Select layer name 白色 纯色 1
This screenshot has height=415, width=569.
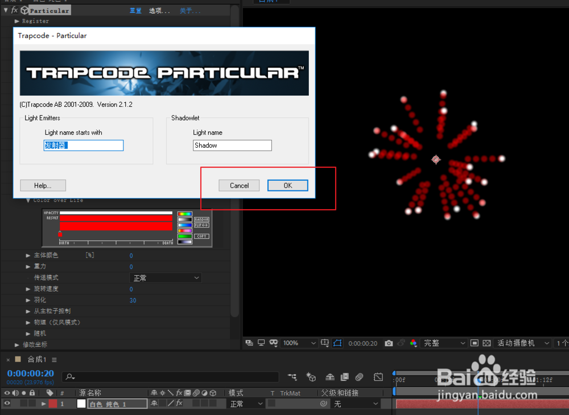(117, 404)
